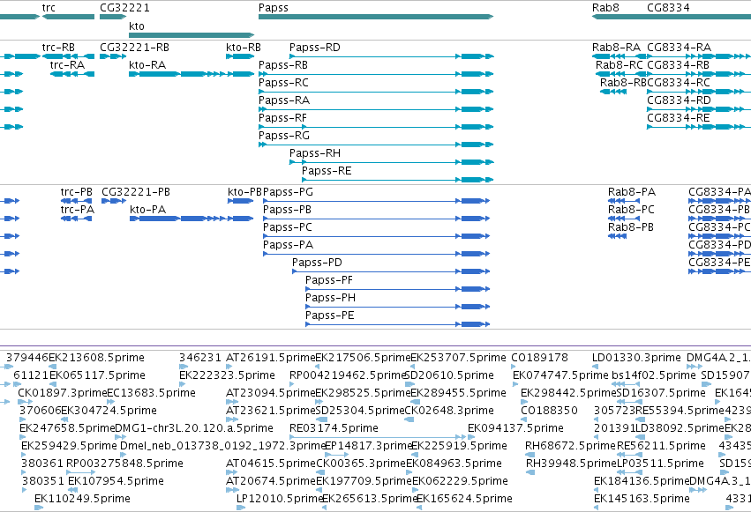
Task: Select the Rab8-PA protein
Action: point(624,201)
